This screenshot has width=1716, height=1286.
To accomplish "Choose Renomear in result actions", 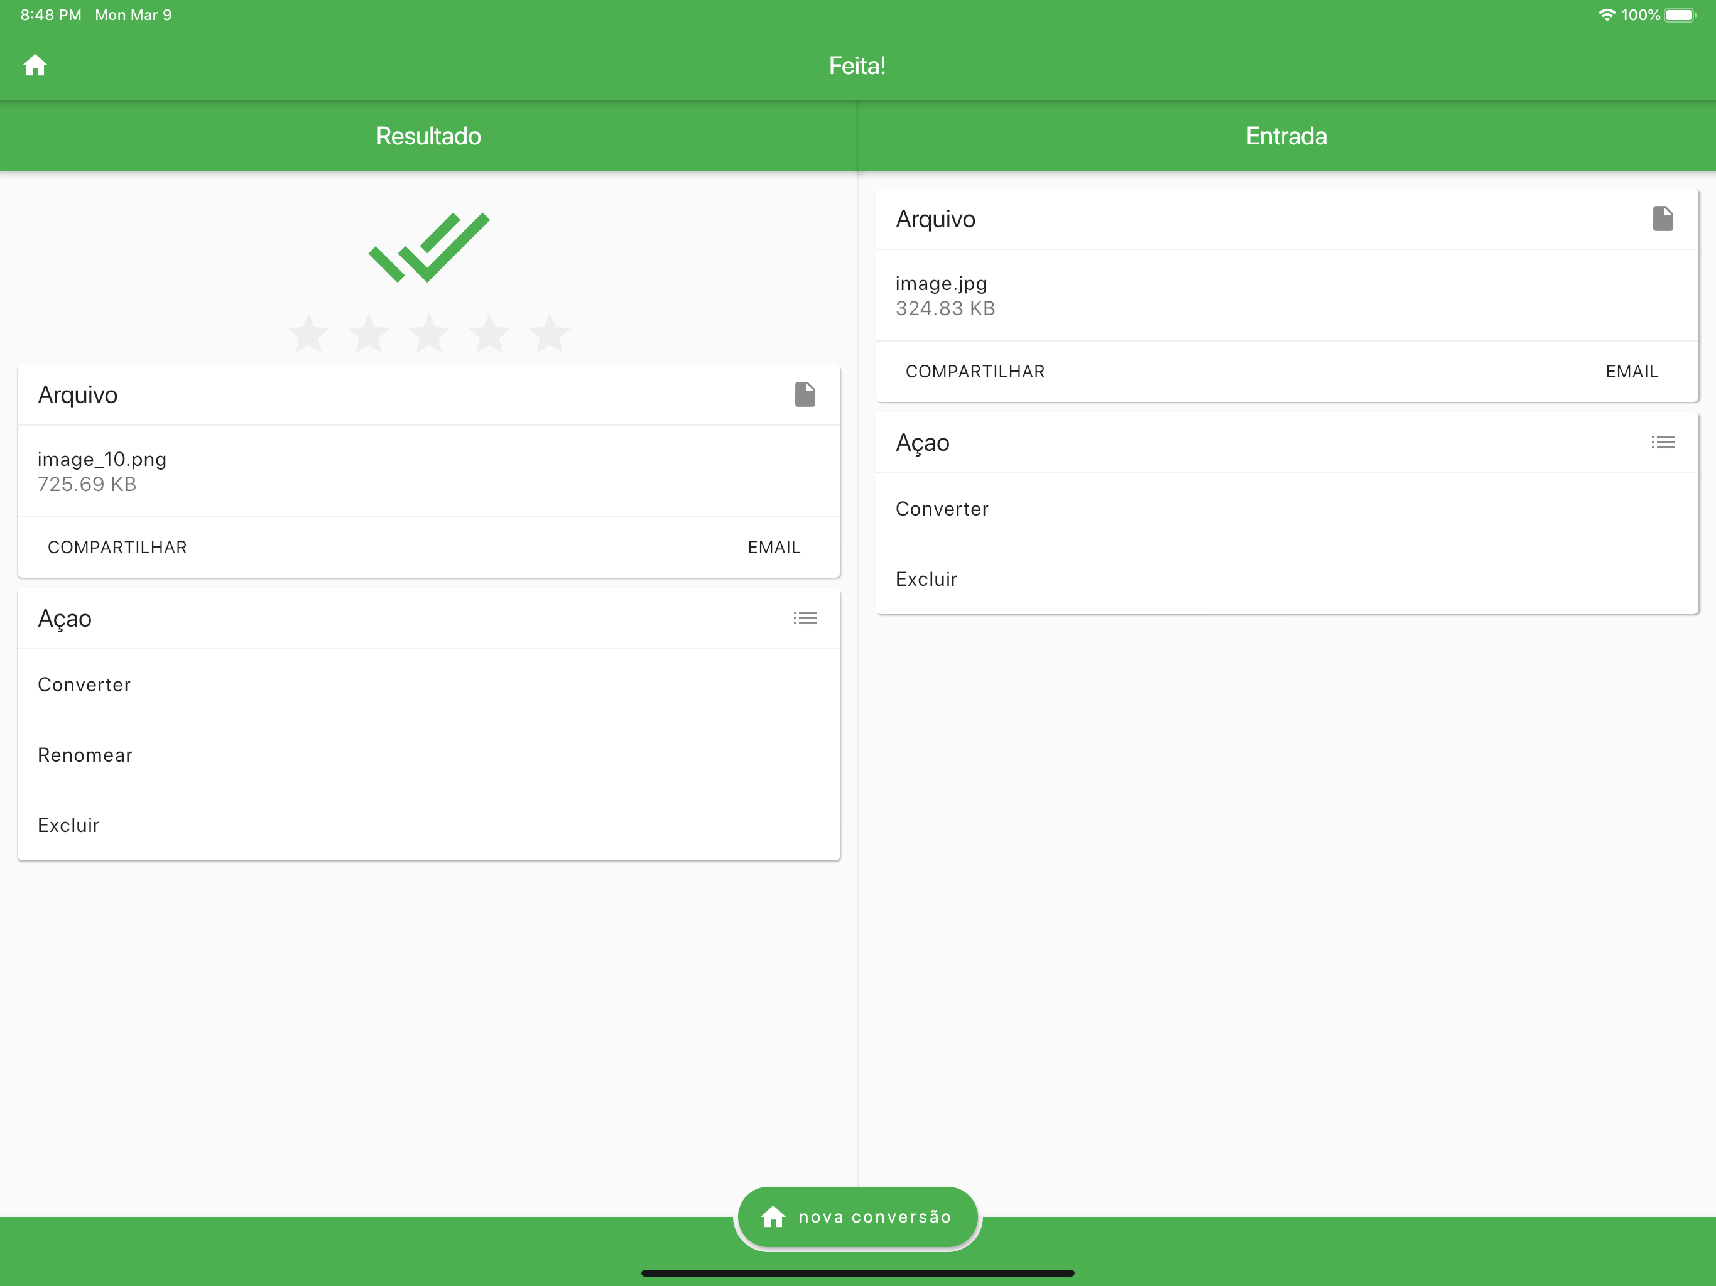I will pyautogui.click(x=85, y=755).
